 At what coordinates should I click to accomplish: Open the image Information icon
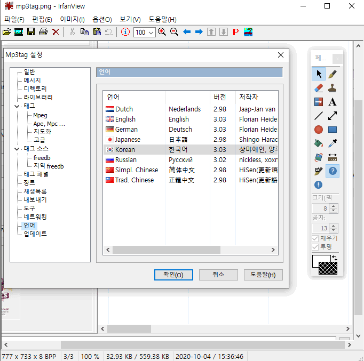pyautogui.click(x=125, y=32)
